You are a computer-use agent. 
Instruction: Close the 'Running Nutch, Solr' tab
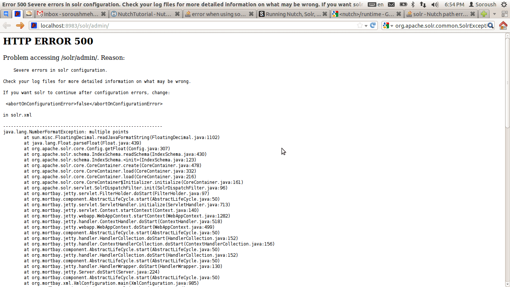[x=325, y=14]
